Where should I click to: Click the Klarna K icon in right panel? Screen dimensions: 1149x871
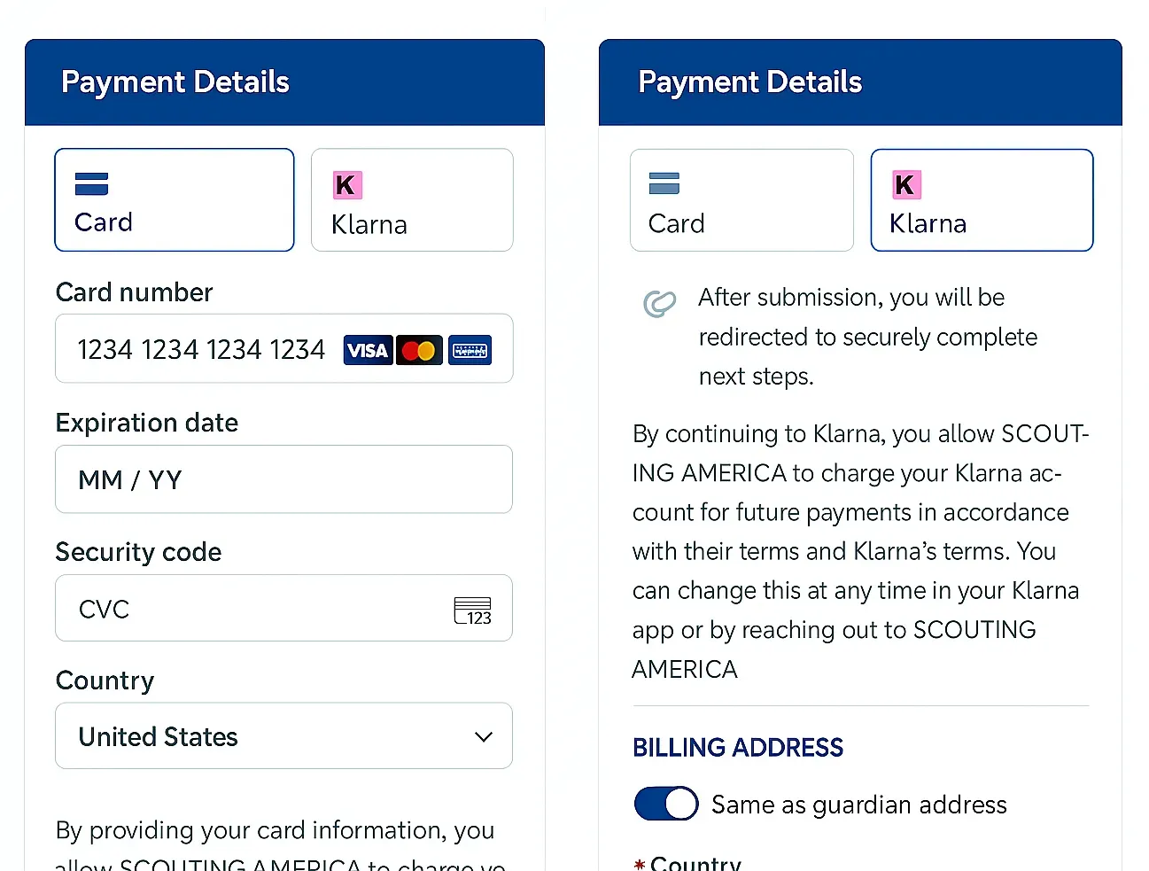pos(905,185)
